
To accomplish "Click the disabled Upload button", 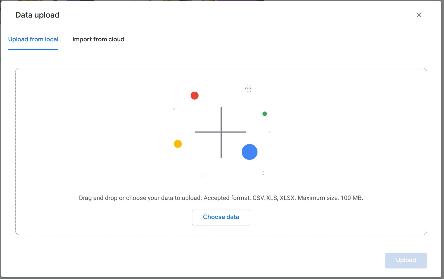I will (x=406, y=260).
